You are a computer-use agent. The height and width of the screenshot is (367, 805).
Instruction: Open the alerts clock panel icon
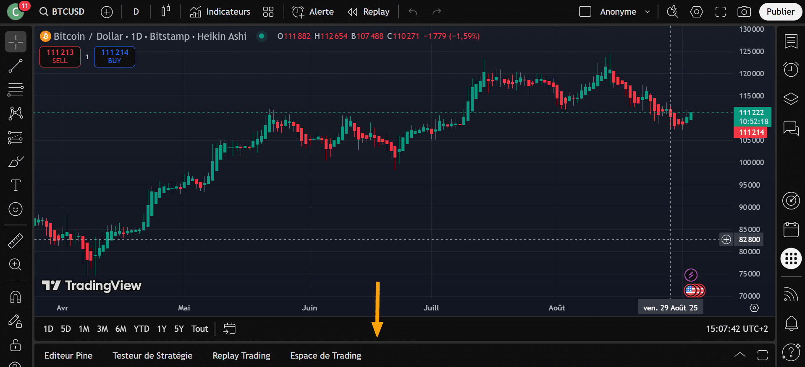tap(791, 69)
